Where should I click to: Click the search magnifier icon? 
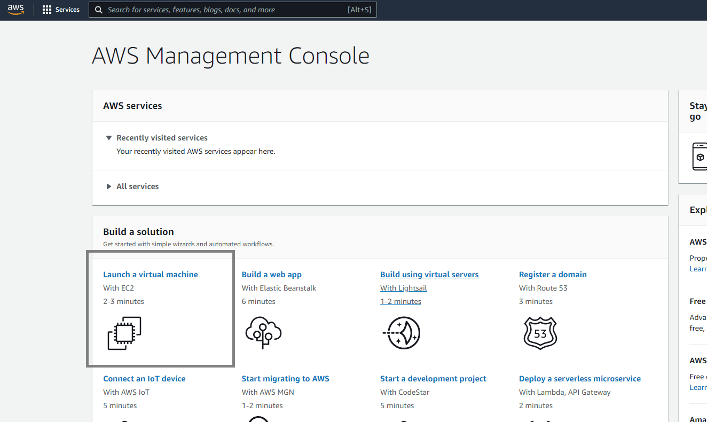coord(98,10)
